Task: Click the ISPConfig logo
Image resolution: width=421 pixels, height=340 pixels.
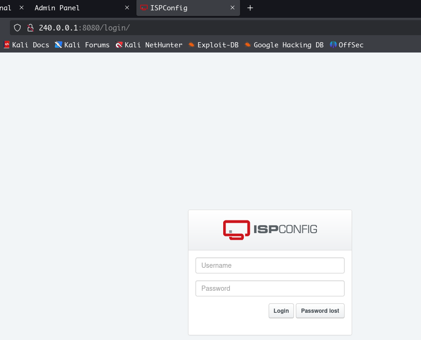Action: [270, 230]
